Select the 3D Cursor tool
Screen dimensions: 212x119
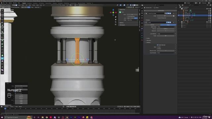point(2,13)
